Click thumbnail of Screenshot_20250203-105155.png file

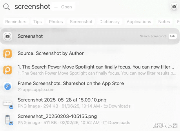click(x=7, y=119)
